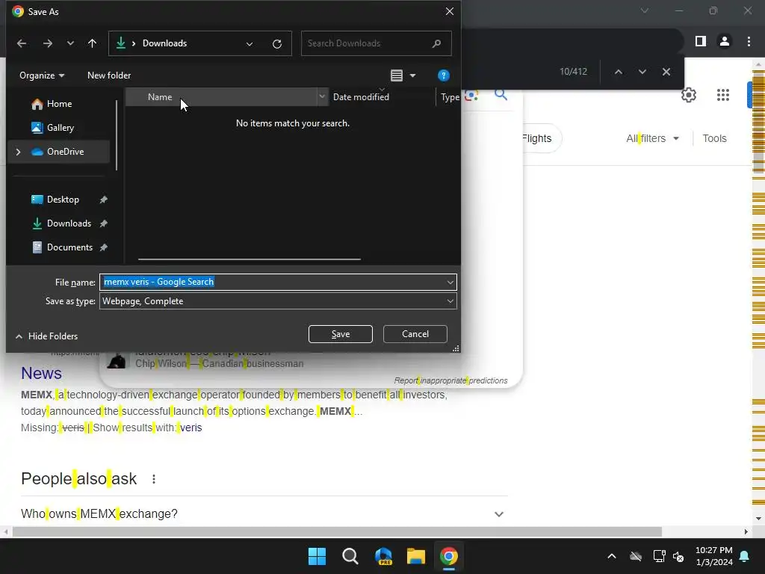Refresh the Downloads folder view
Screen dimensions: 765x574
point(277,44)
